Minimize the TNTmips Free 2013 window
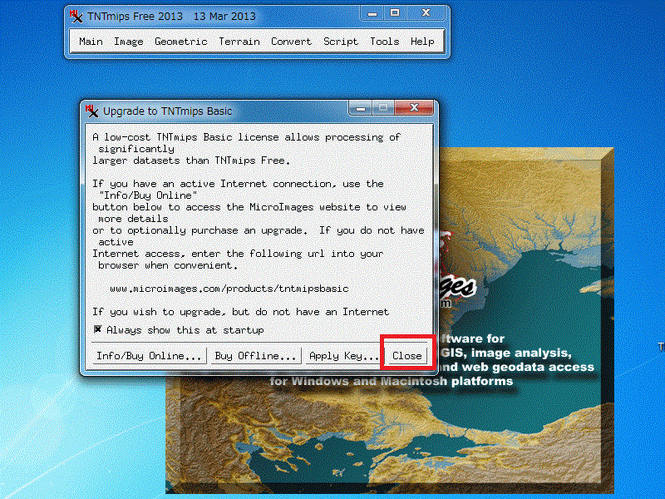This screenshot has width=665, height=499. (372, 13)
